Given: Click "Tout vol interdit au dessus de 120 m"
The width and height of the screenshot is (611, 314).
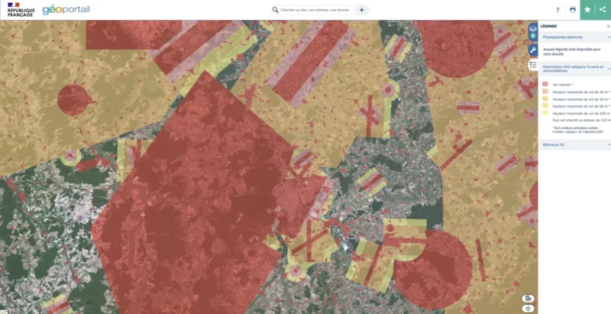Looking at the screenshot, I should click(x=581, y=120).
